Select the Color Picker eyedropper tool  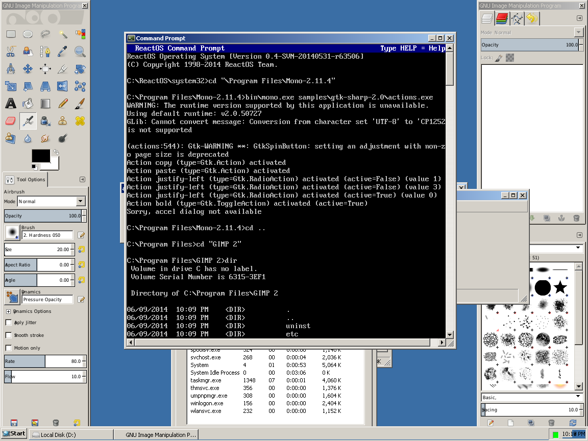pyautogui.click(x=63, y=52)
